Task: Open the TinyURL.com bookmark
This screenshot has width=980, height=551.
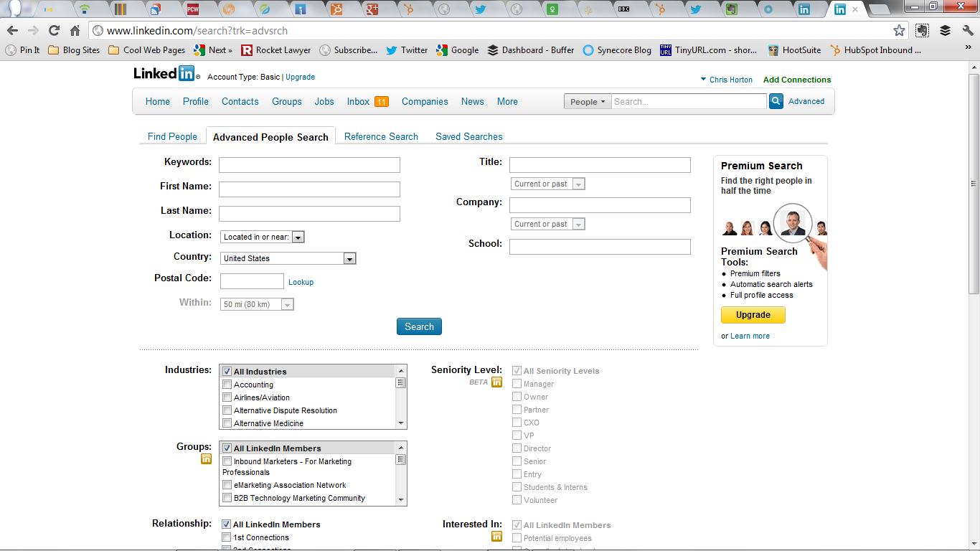Action: (x=708, y=50)
